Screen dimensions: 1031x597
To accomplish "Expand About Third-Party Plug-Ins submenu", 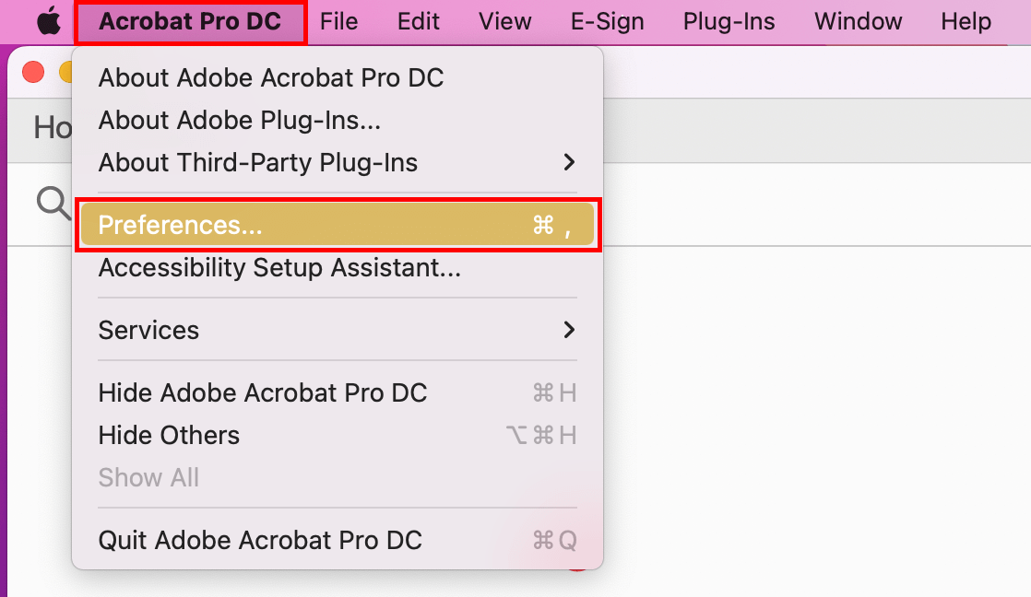I will click(x=337, y=163).
